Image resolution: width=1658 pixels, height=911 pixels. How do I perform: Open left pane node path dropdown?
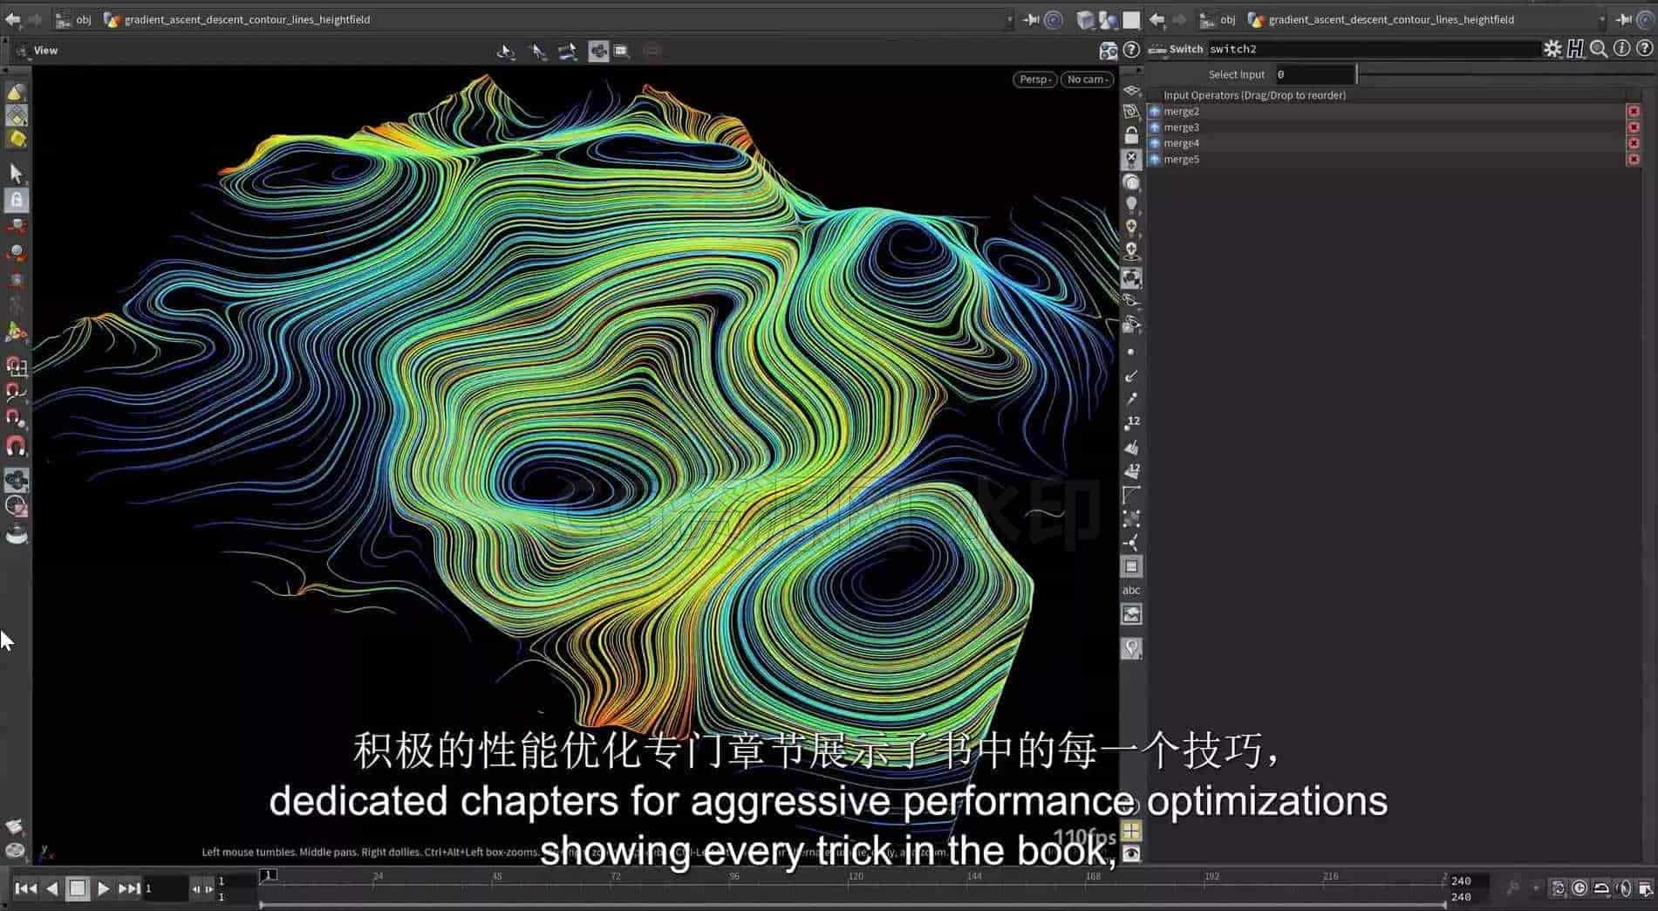coord(1010,19)
